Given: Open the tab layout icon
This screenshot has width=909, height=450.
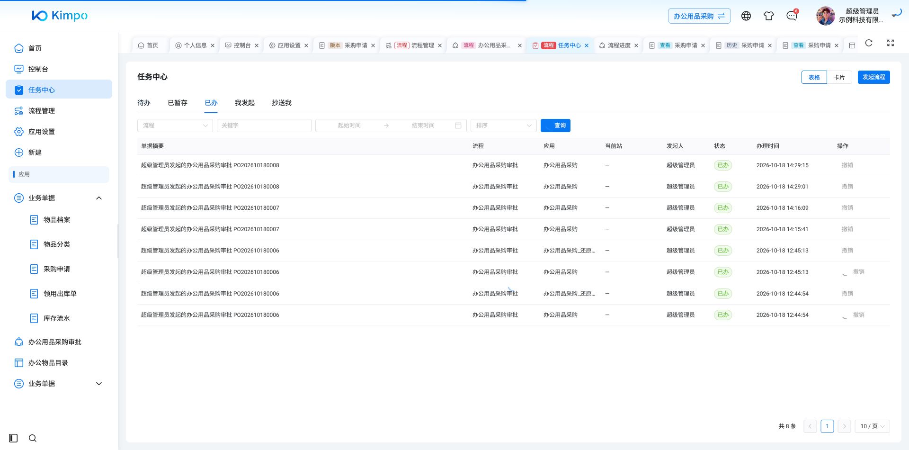Looking at the screenshot, I should click(852, 45).
